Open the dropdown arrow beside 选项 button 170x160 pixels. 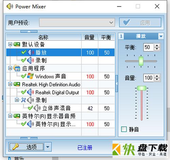point(48,147)
